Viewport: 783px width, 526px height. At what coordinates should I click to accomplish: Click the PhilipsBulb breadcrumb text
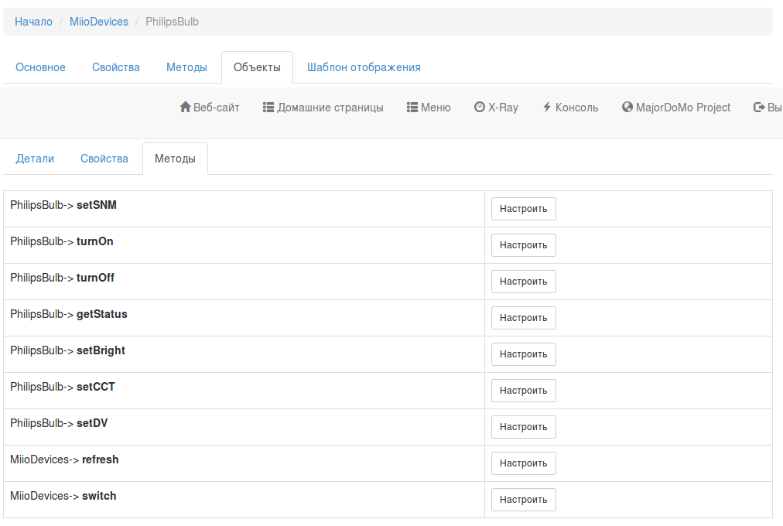point(172,22)
